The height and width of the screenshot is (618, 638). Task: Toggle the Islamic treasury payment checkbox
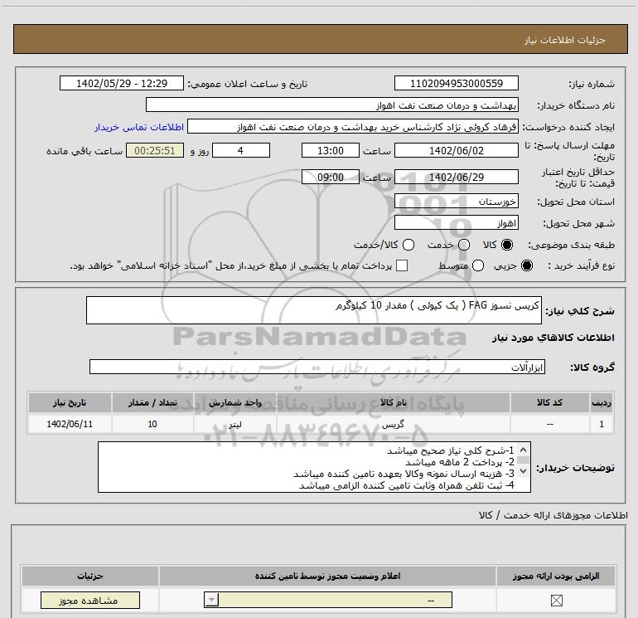pyautogui.click(x=402, y=265)
